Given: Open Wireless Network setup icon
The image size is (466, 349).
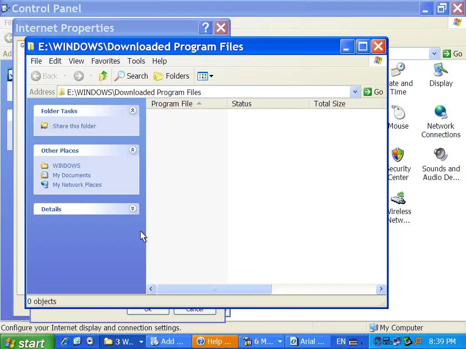Looking at the screenshot, I should click(x=400, y=207).
